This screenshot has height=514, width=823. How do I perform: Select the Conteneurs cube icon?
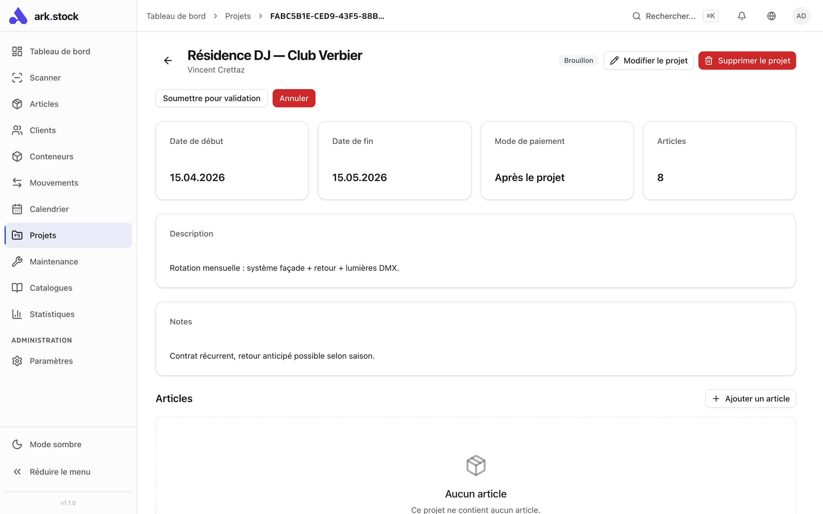tap(17, 156)
